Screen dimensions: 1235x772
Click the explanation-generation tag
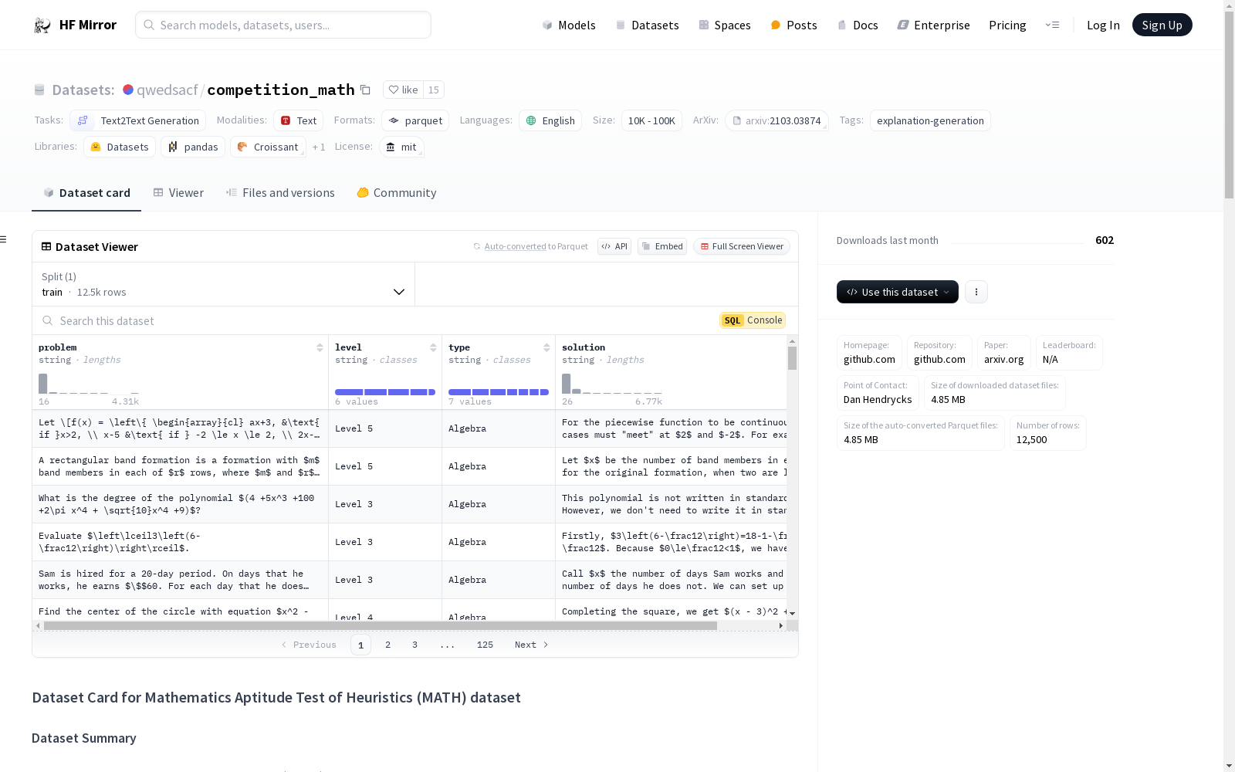point(930,120)
